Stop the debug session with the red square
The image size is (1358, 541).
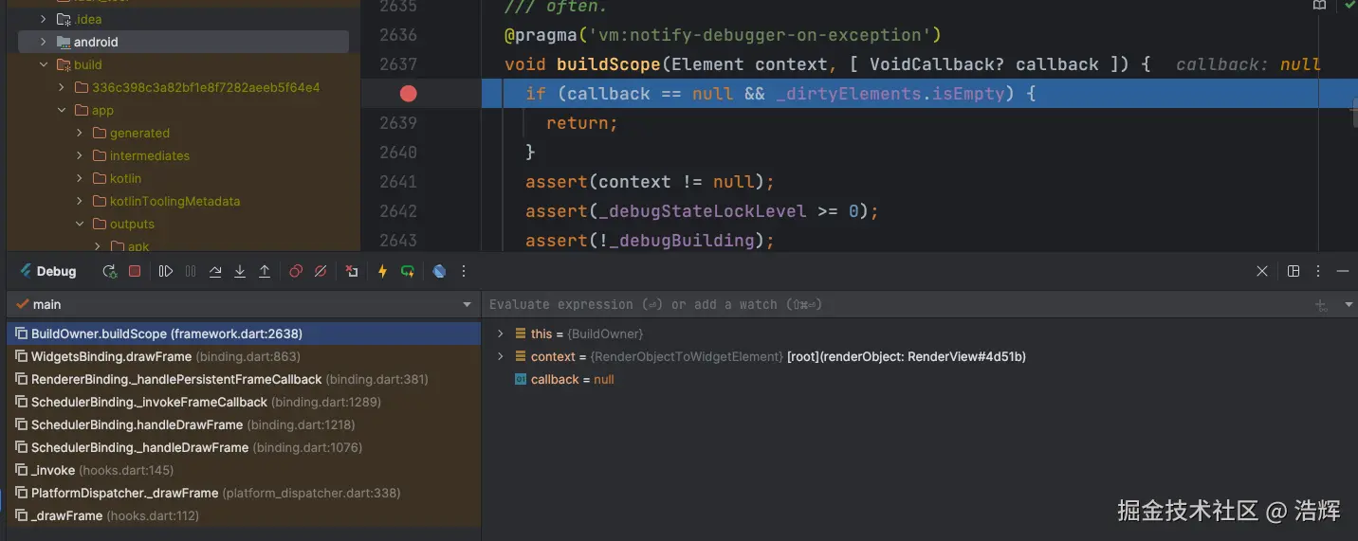(x=135, y=271)
